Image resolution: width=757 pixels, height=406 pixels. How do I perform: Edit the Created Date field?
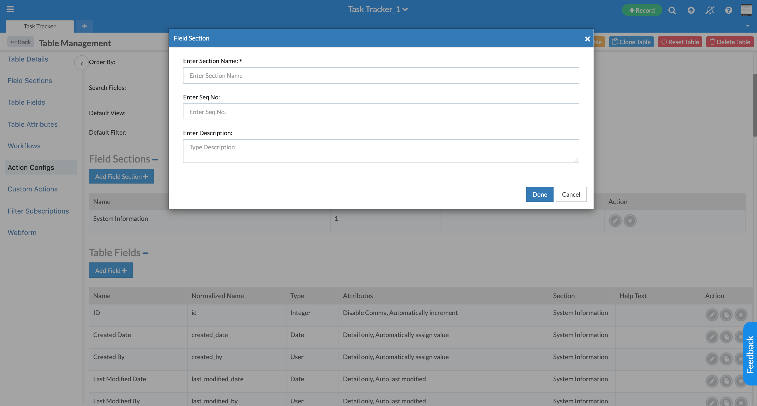(x=712, y=337)
